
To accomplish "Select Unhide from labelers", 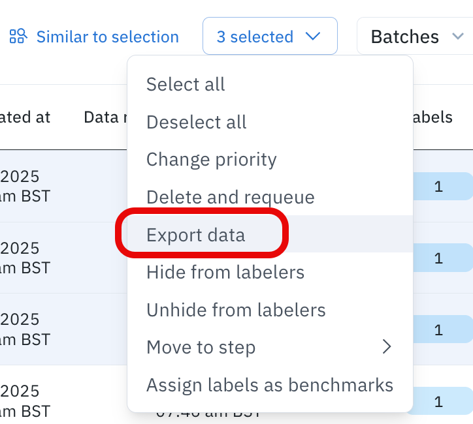I will (x=236, y=310).
